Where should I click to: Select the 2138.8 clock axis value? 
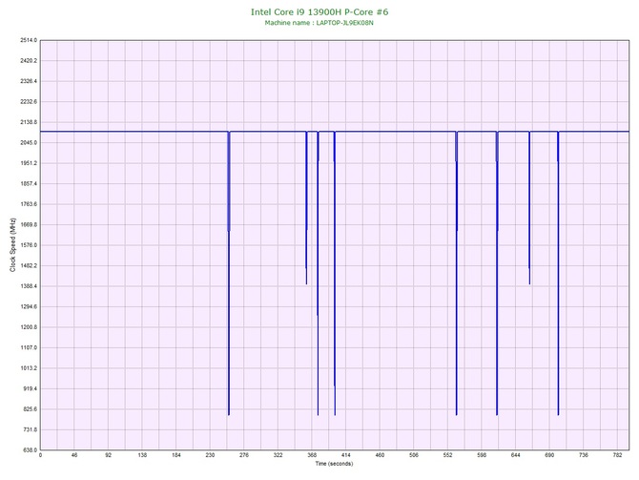[x=29, y=122]
